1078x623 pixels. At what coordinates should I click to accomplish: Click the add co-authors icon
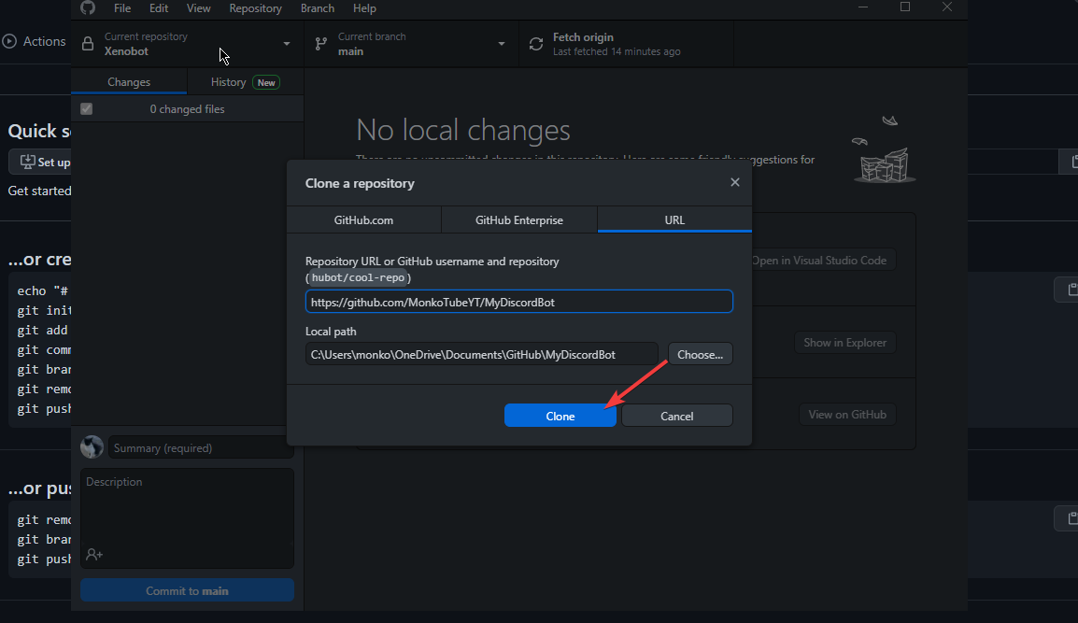coord(93,554)
